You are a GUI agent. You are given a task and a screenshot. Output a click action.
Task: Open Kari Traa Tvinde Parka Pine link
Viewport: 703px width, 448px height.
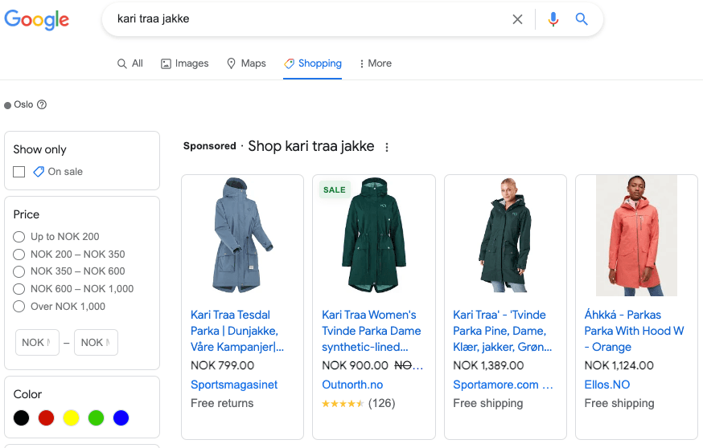[502, 332]
